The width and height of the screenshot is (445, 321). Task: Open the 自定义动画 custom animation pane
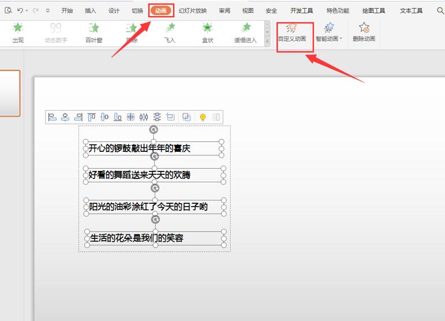coord(292,32)
